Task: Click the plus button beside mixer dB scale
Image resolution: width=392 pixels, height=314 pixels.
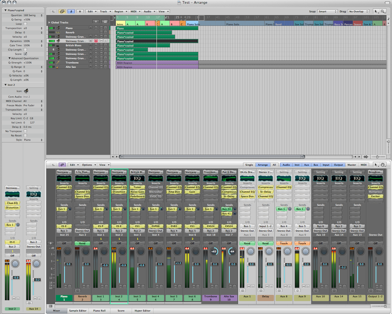Action: (51, 243)
